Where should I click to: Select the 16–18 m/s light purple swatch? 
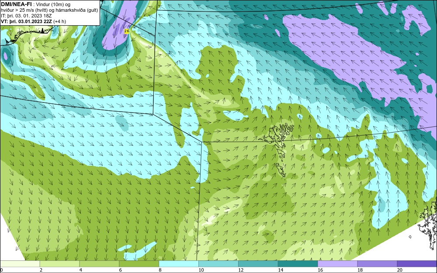click(337, 264)
